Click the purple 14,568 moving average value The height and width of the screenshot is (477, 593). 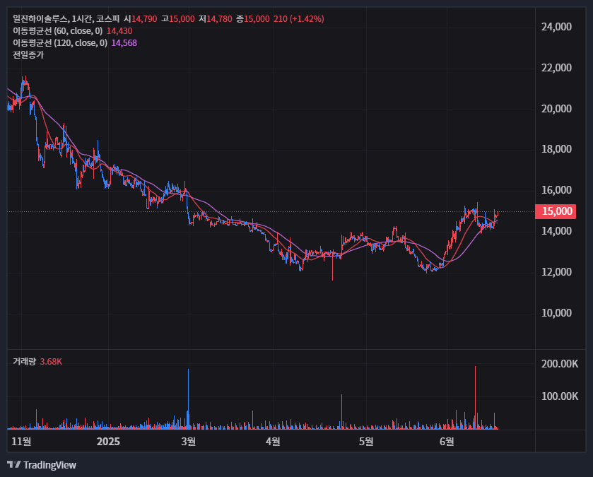coord(124,43)
